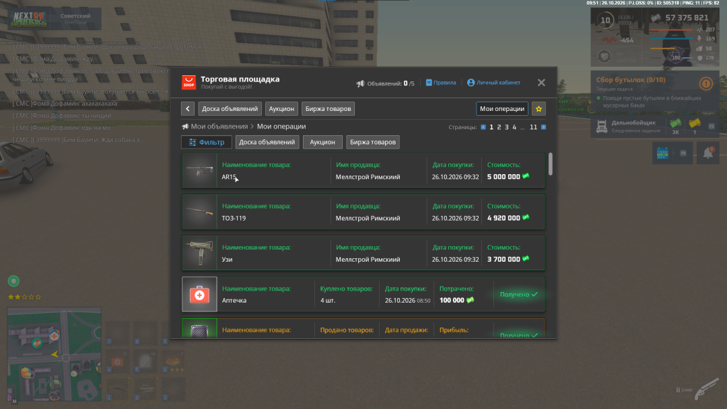727x409 pixels.
Task: Click the level 10 circle indicator
Action: (605, 20)
